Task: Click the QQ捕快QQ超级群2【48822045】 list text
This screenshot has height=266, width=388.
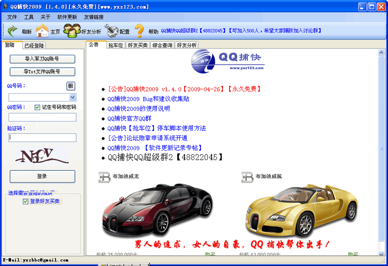Action: tap(165, 158)
